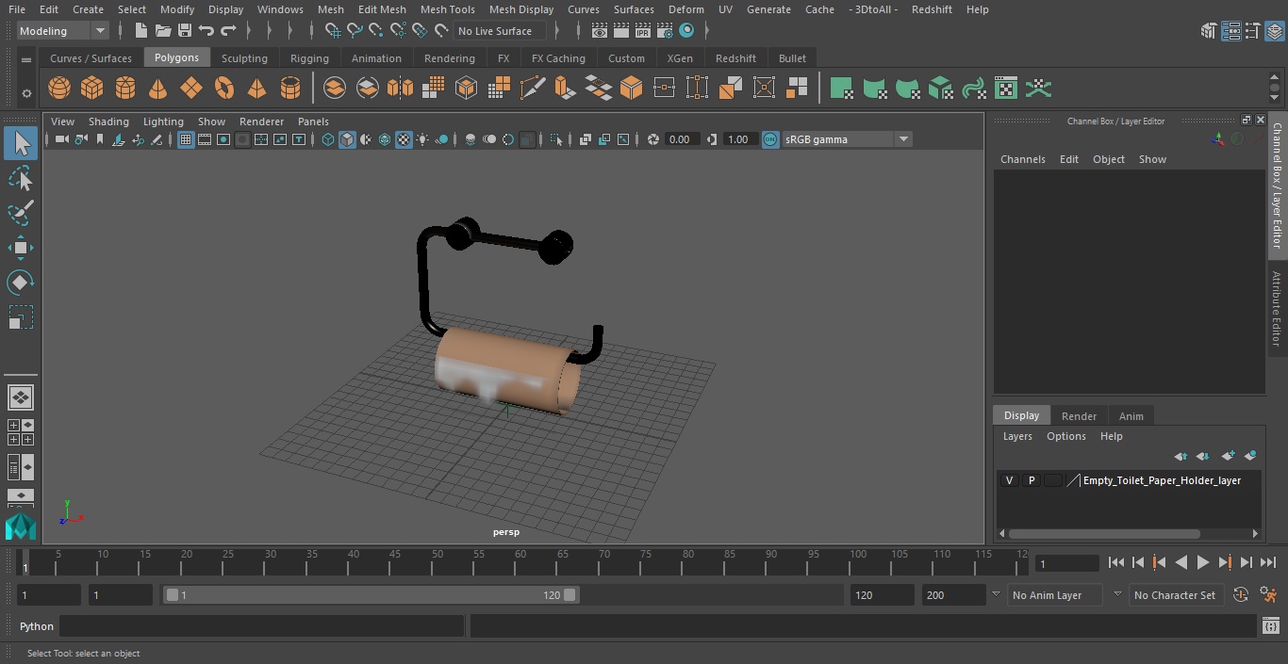Click the Open Scene folder icon
Image resolution: width=1288 pixels, height=664 pixels.
pyautogui.click(x=163, y=31)
